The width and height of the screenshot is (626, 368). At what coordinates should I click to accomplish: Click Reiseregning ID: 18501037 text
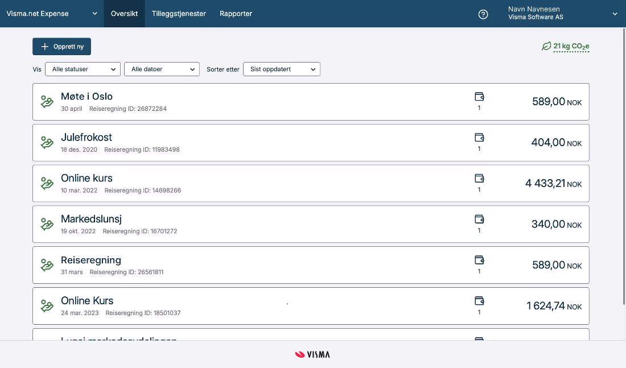[143, 313]
